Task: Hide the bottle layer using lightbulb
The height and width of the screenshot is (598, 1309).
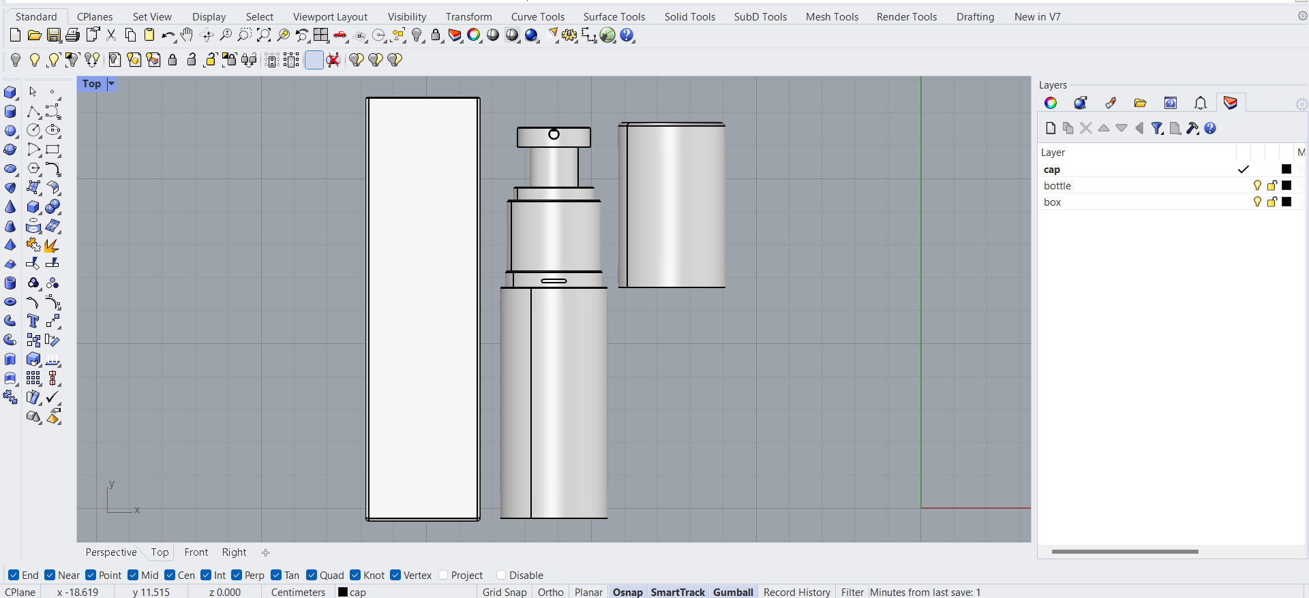Action: tap(1257, 185)
